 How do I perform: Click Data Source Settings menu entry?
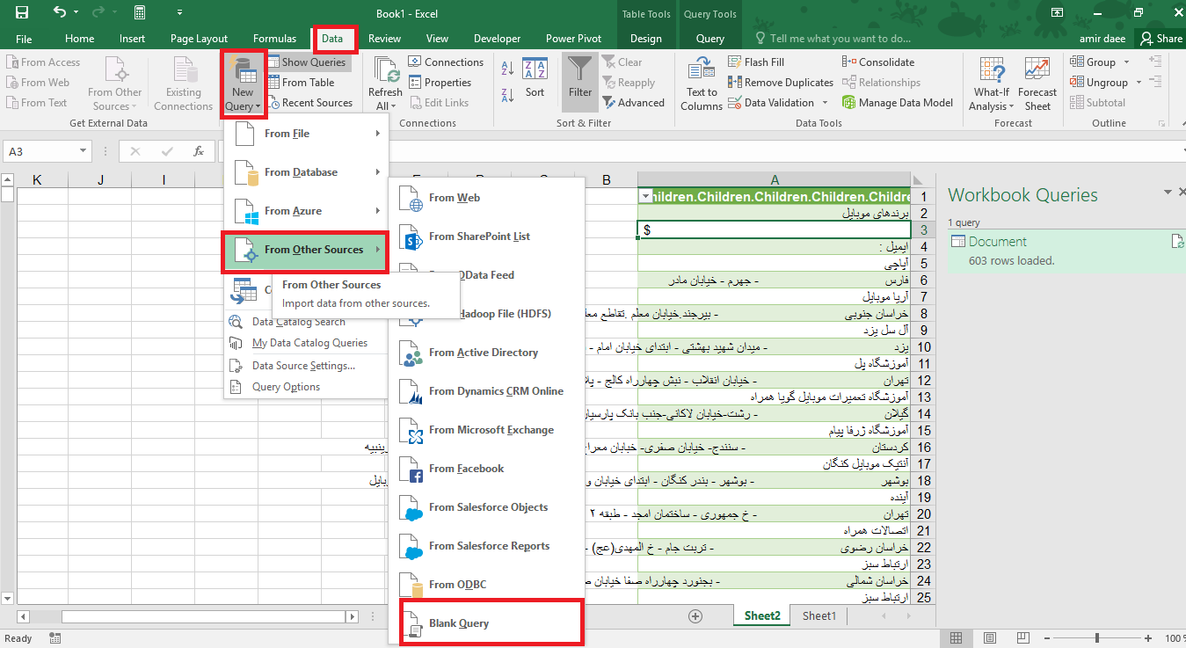[303, 366]
